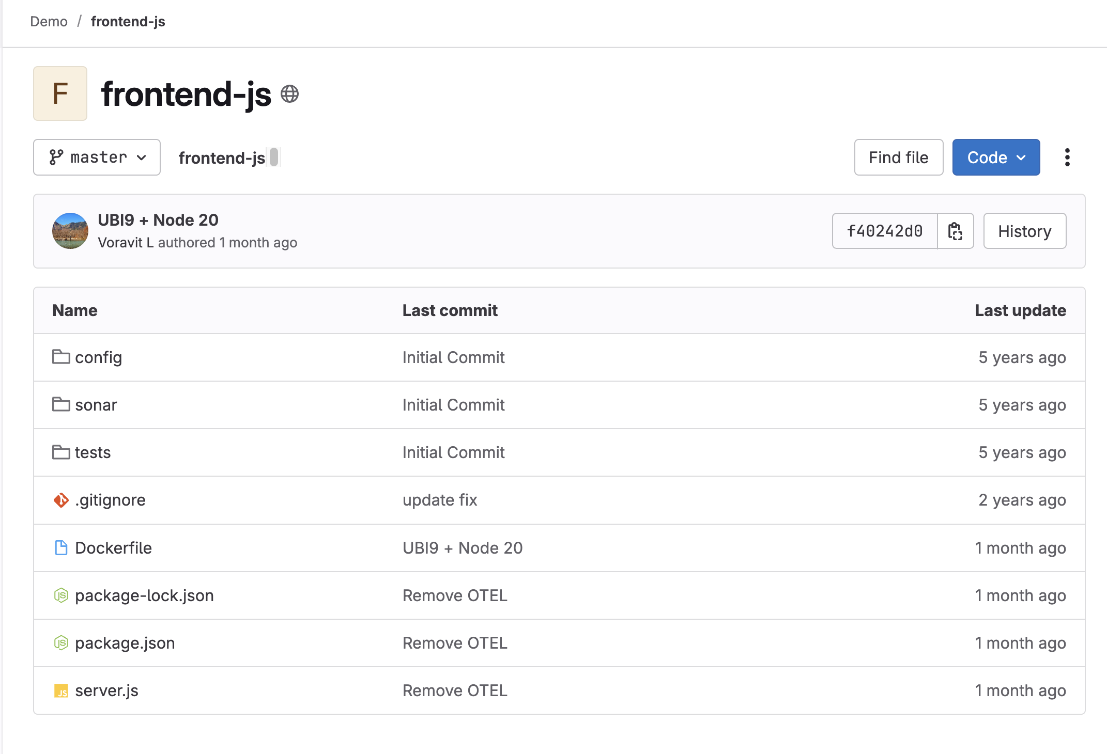Open the master branch dropdown

97,158
